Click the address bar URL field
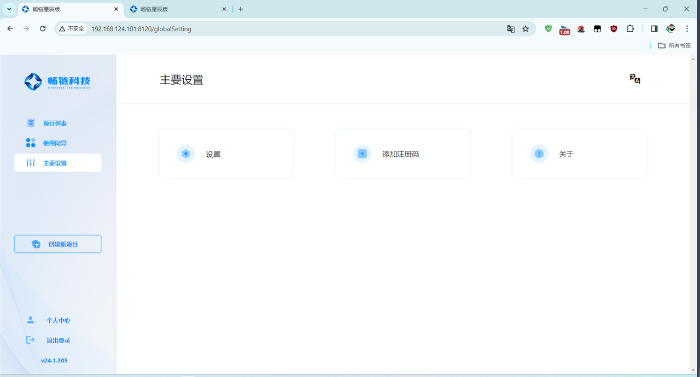The image size is (700, 377). [273, 29]
